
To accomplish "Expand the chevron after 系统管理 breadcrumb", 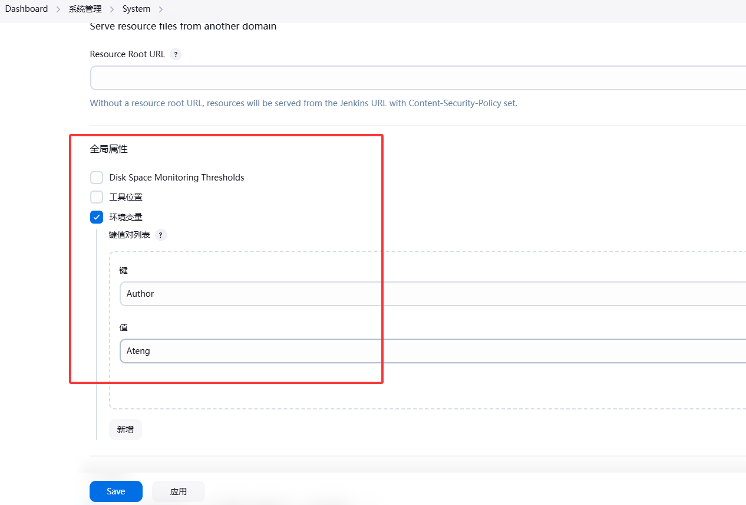I will point(112,9).
